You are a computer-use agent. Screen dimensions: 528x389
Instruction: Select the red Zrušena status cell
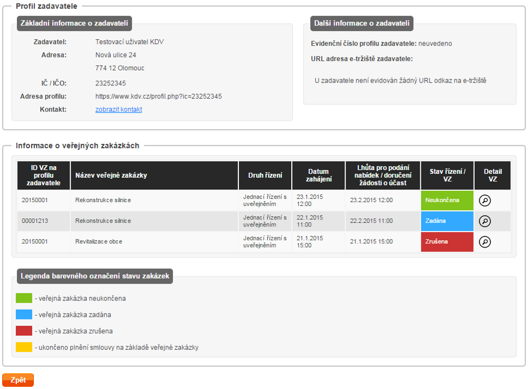coord(447,242)
